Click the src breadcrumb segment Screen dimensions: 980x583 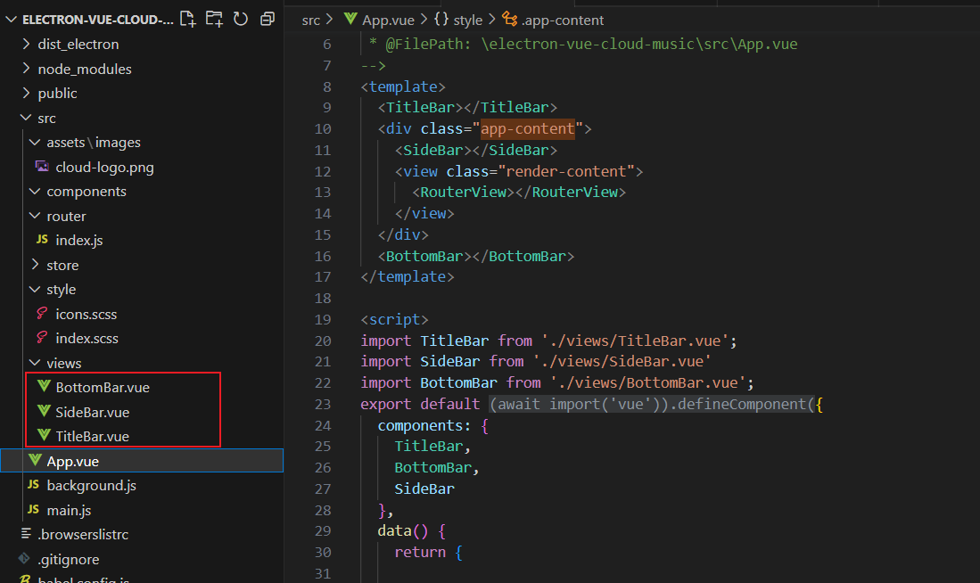tap(310, 20)
